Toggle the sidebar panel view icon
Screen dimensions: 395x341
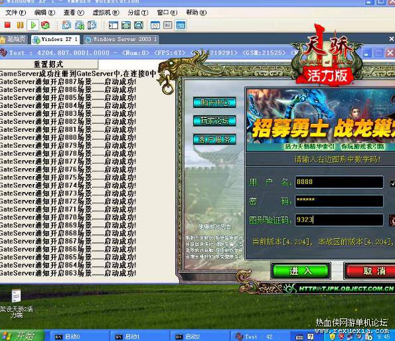click(x=113, y=25)
